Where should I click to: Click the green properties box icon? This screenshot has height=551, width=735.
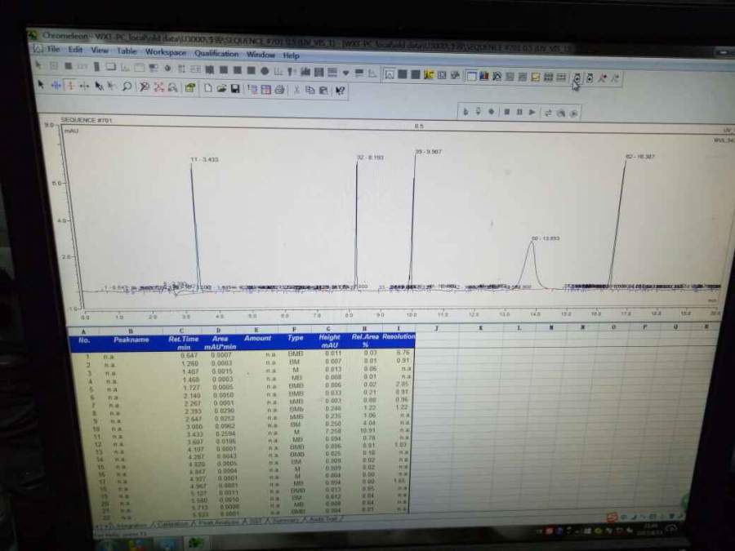tap(189, 87)
